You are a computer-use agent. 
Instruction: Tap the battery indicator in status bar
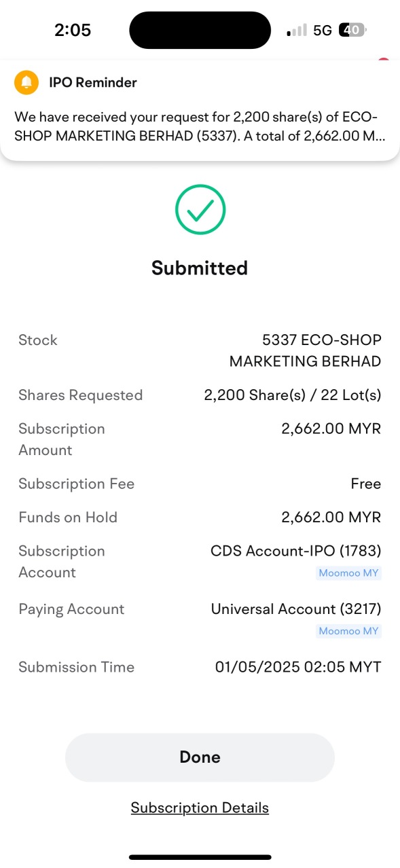coord(352,30)
